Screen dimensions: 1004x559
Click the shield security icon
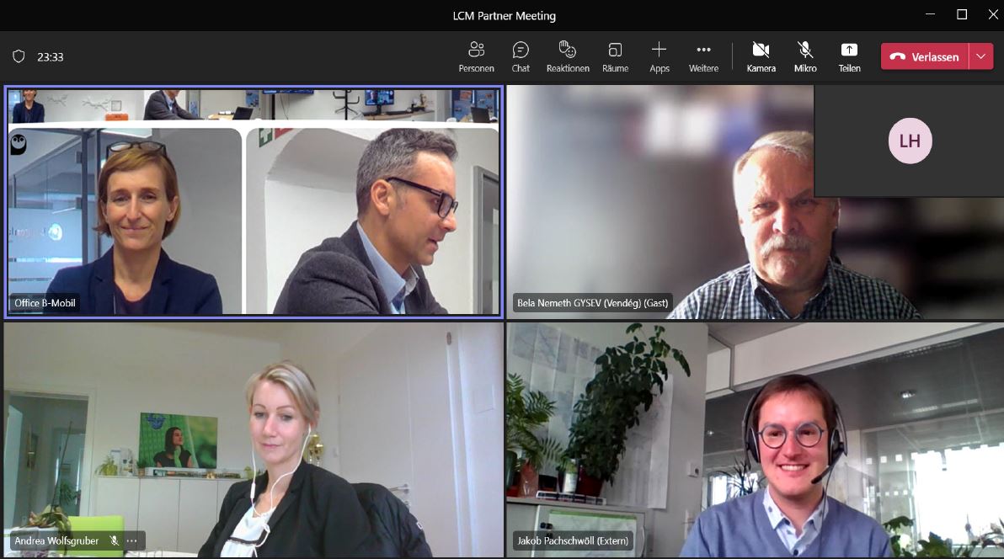(19, 56)
